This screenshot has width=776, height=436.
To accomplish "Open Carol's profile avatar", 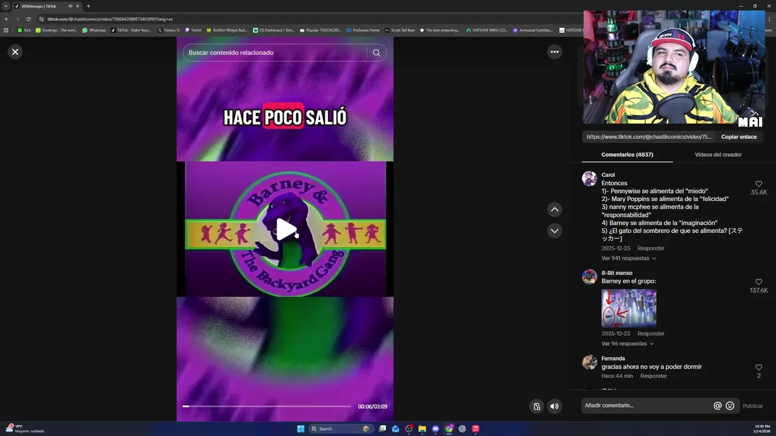I will 589,179.
